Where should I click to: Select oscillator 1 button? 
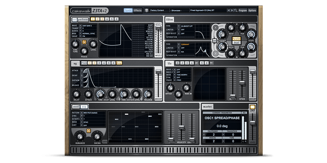pyautogui.click(x=93, y=19)
